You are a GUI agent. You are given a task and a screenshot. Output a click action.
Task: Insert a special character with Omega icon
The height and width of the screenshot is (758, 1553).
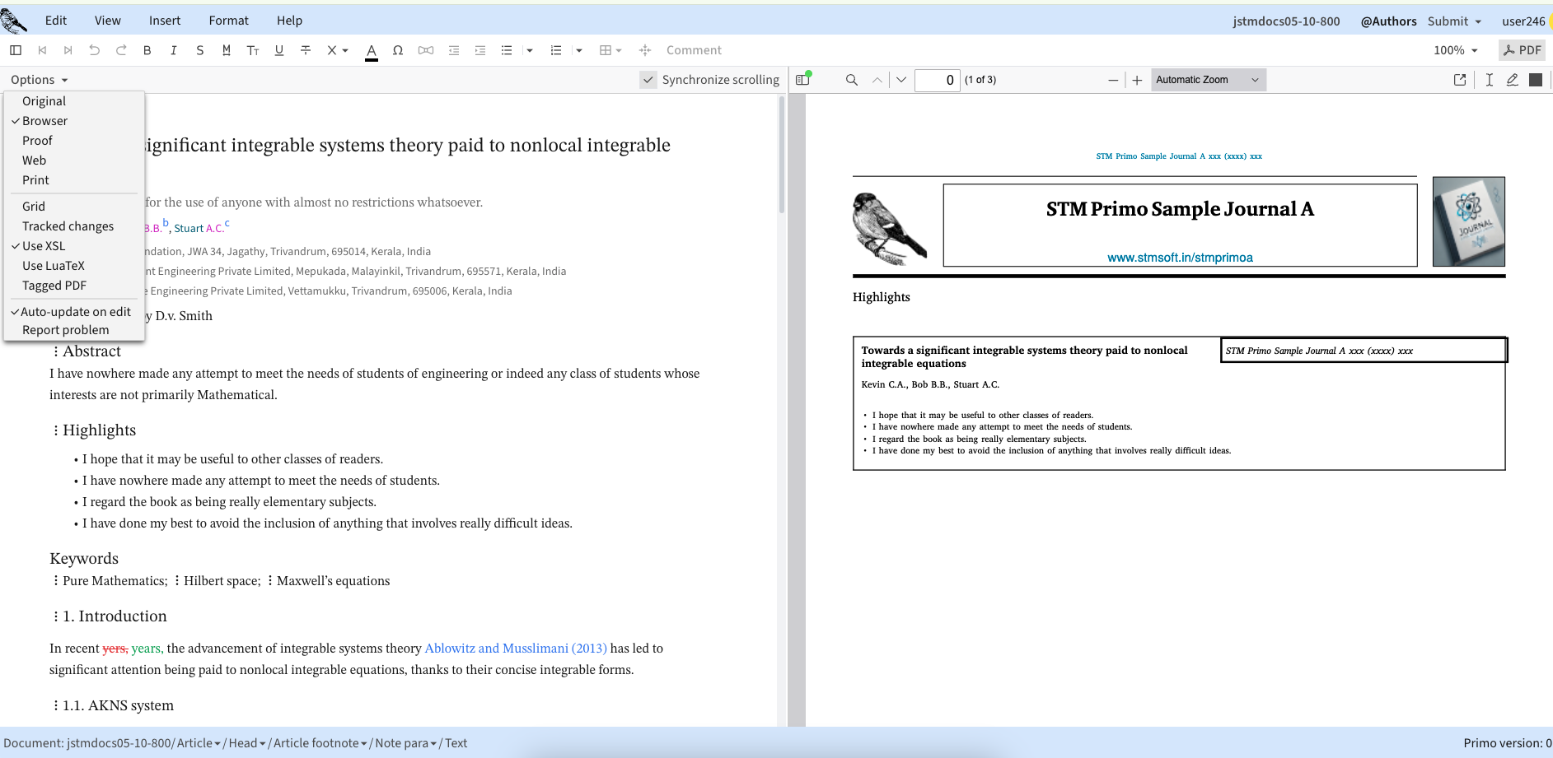click(398, 50)
